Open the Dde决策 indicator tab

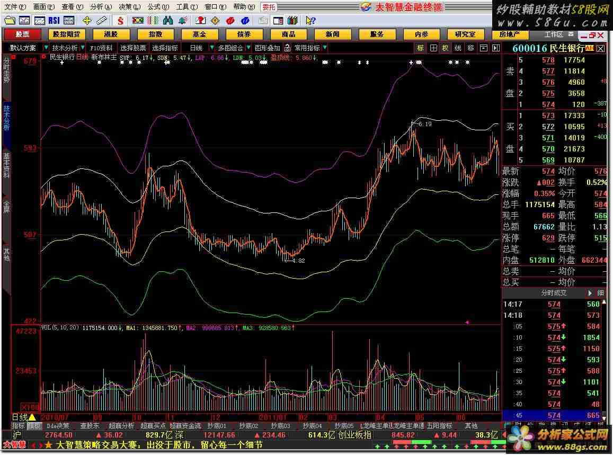pyautogui.click(x=57, y=426)
